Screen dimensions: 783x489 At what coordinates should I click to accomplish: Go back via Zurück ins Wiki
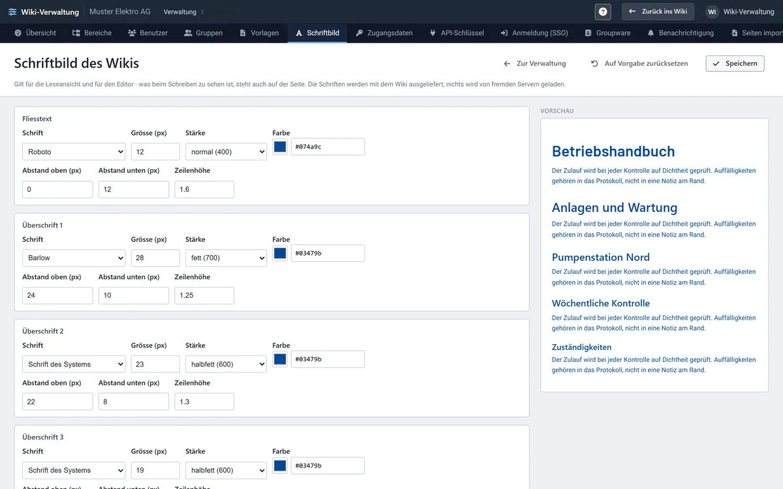point(658,12)
